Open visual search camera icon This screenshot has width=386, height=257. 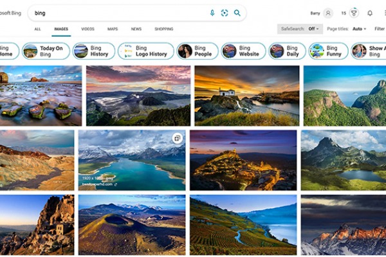tap(225, 13)
